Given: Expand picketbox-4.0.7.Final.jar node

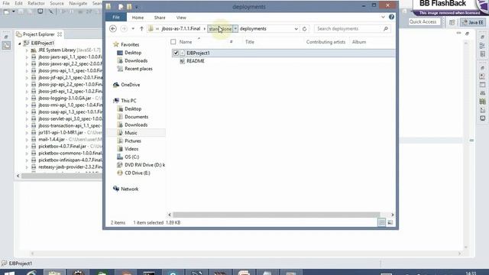Looking at the screenshot, I should (27, 147).
